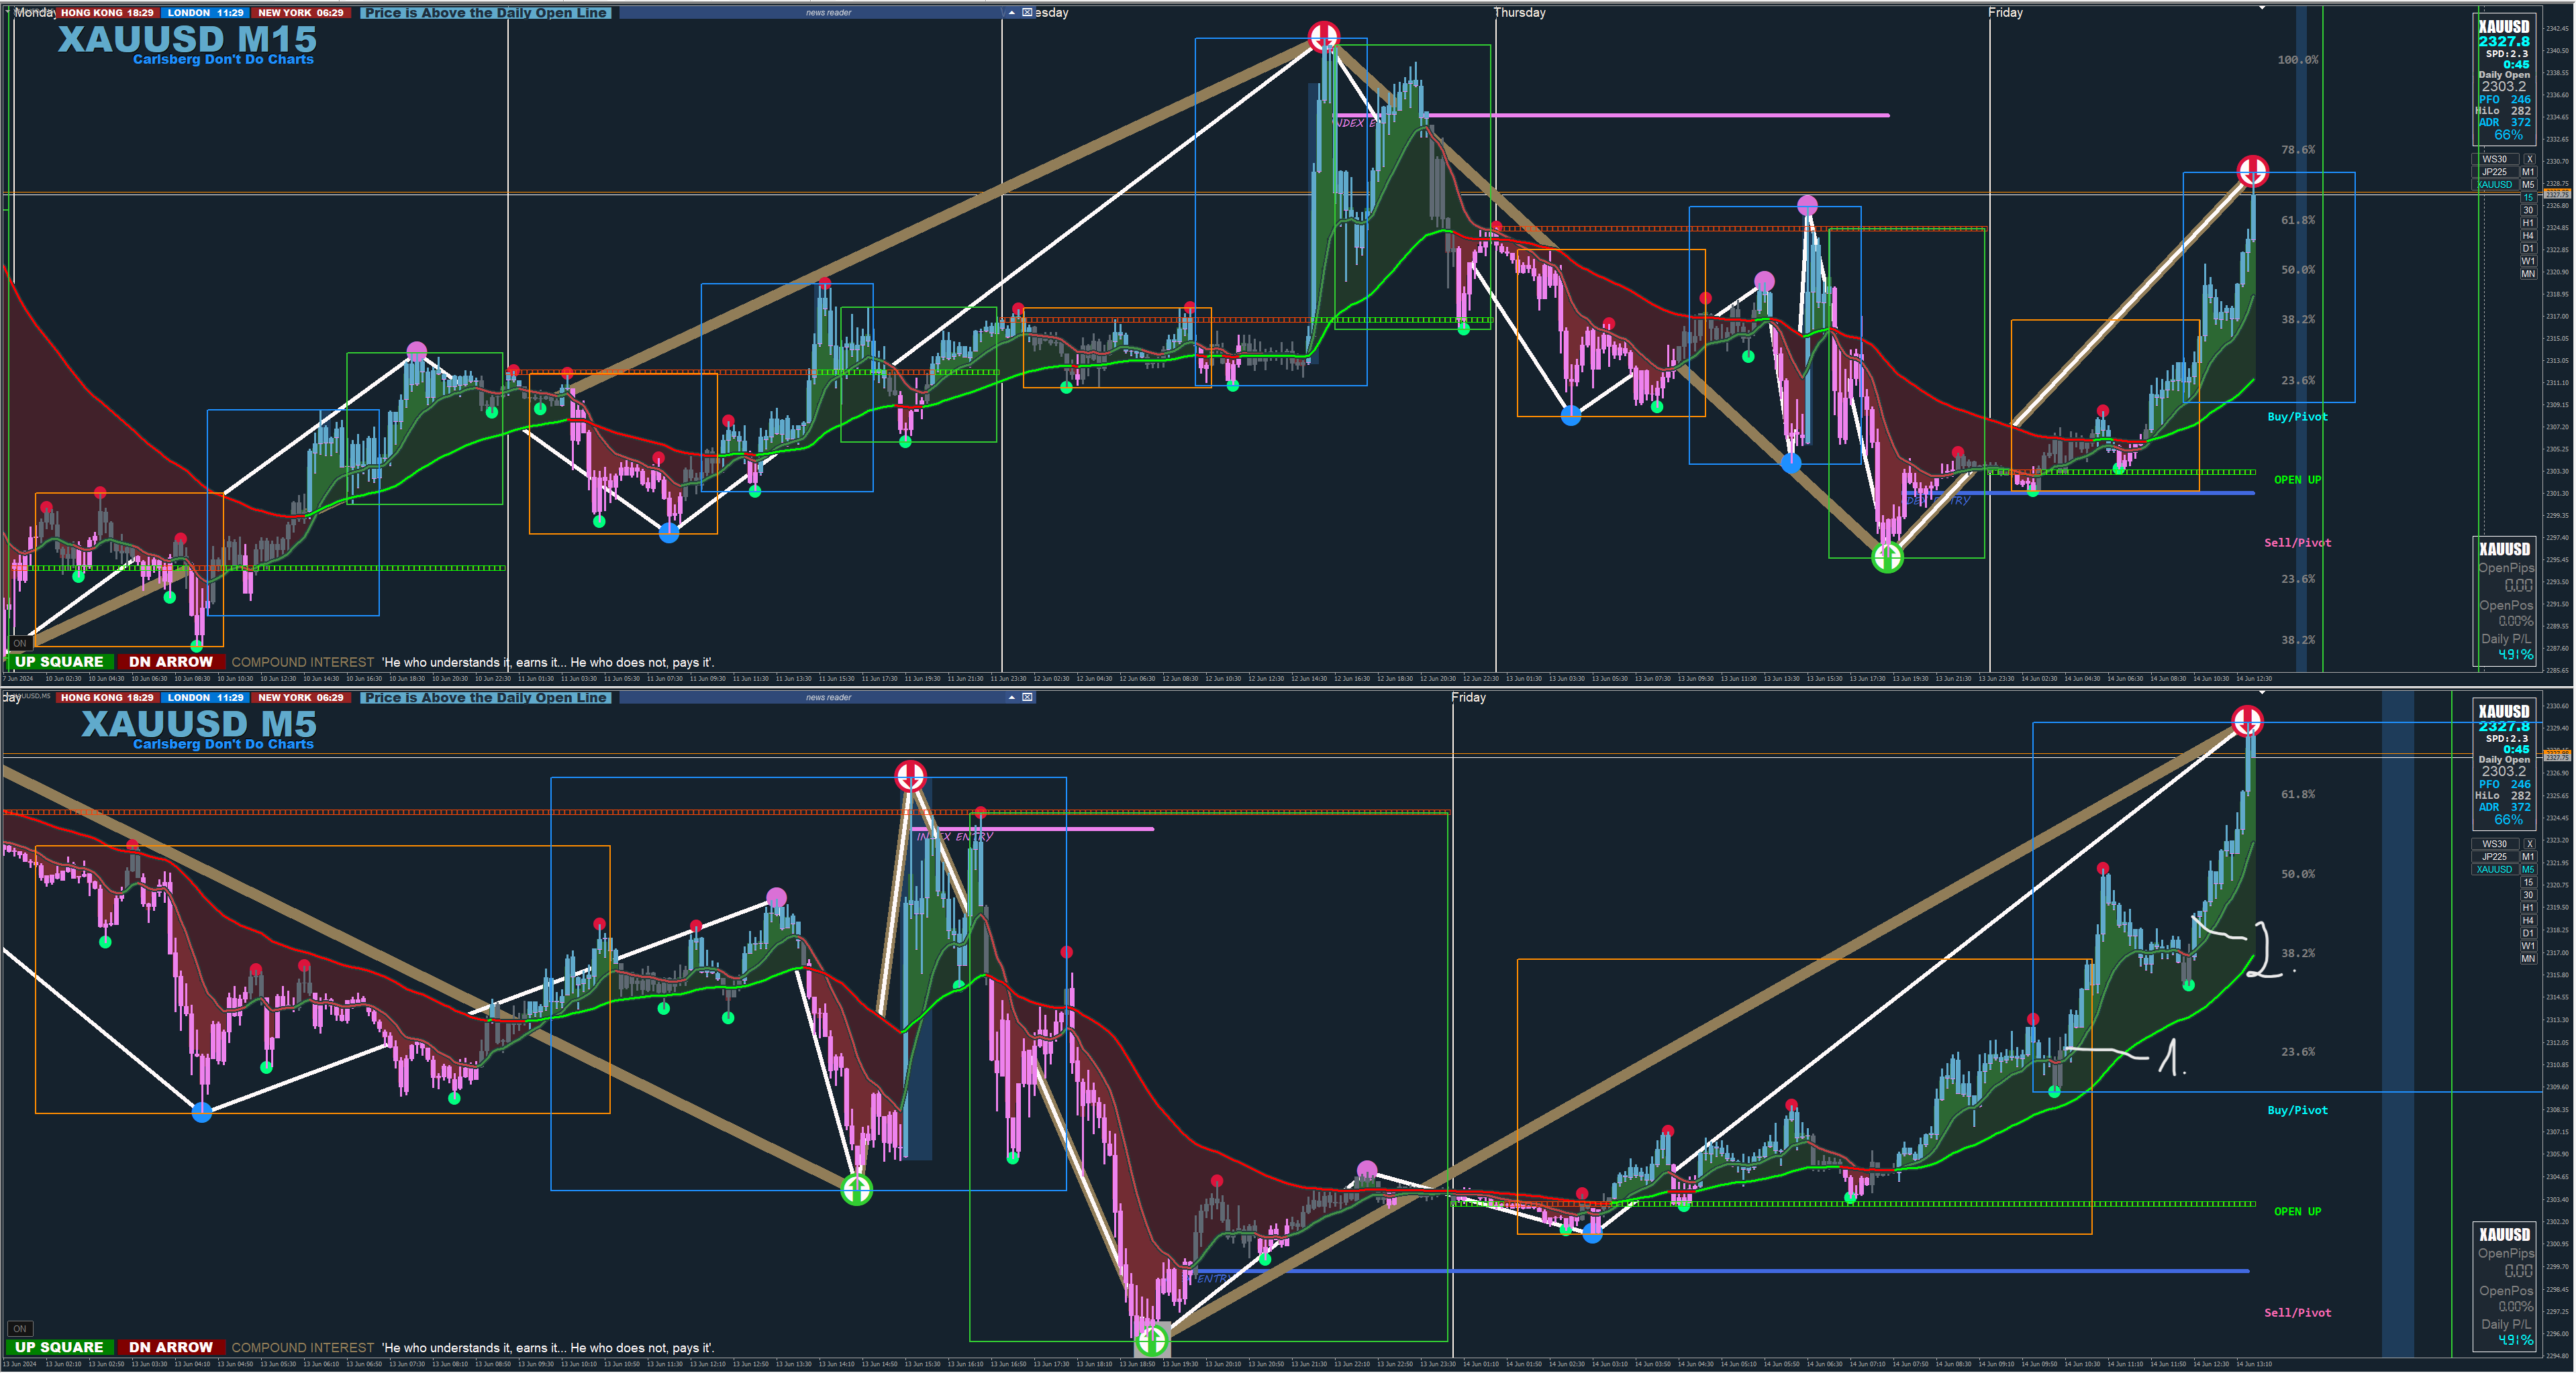Click UP SQUARE button in top chart
The width and height of the screenshot is (2576, 1373).
tap(59, 661)
